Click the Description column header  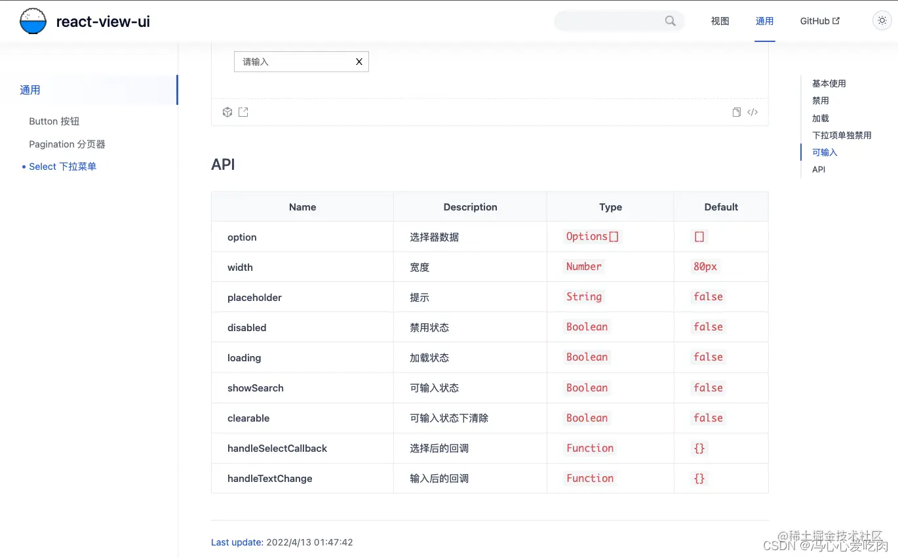[470, 207]
